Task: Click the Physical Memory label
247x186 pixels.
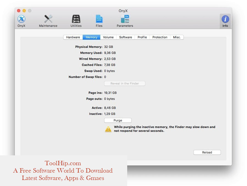Action: (89, 47)
